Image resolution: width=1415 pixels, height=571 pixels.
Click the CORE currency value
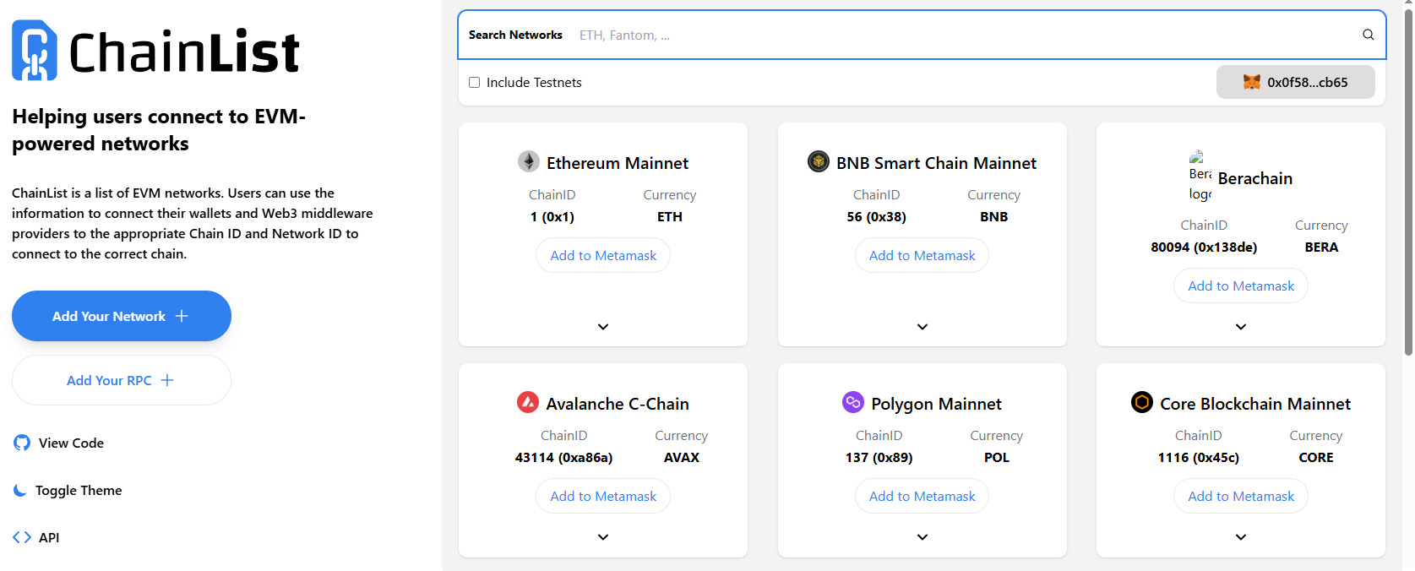coord(1315,458)
